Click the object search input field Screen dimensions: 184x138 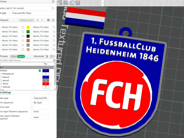[x=26, y=60]
